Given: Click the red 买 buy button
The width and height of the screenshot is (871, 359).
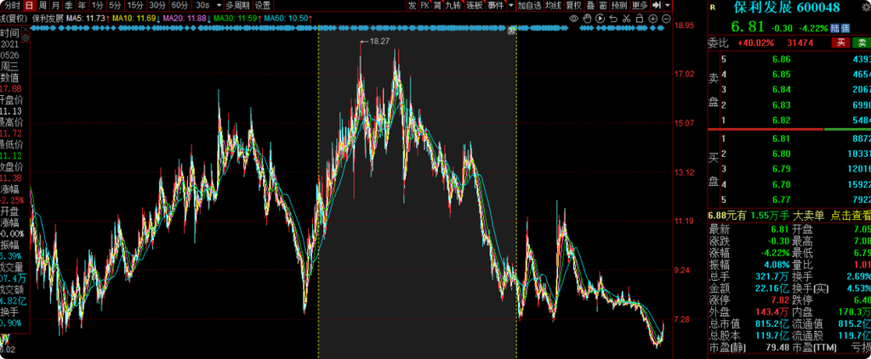Looking at the screenshot, I should pyautogui.click(x=840, y=42).
